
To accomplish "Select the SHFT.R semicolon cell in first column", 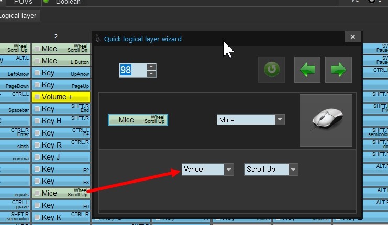I will (15, 217).
